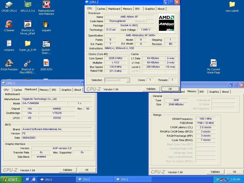This screenshot has height=183, width=244.
Task: Open Graphics tab in Mainboard CPU-Z window
Action: click(66, 90)
